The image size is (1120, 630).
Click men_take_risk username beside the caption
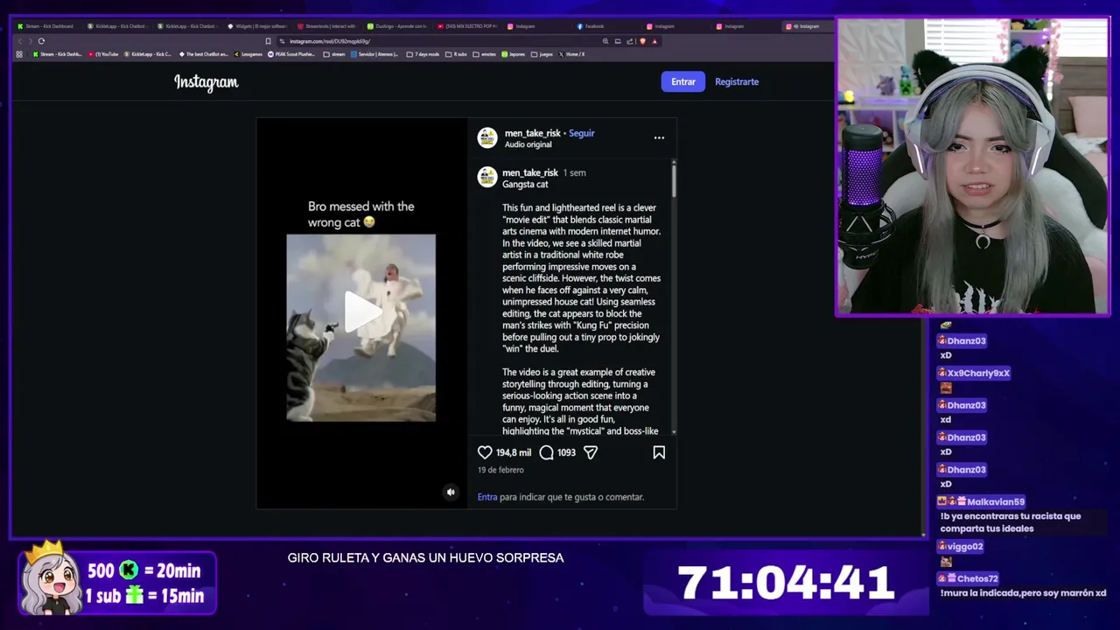530,172
